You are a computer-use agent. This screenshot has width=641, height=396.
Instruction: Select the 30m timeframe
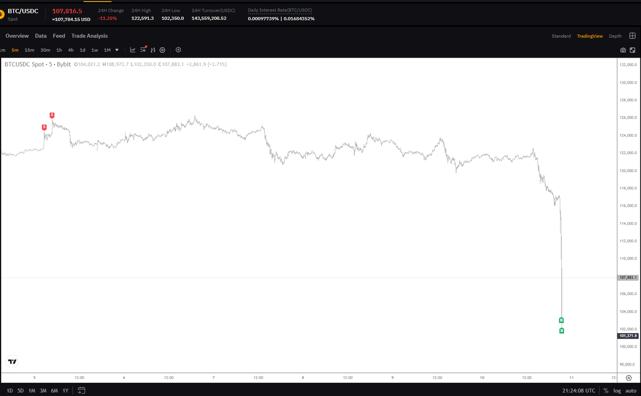coord(45,50)
